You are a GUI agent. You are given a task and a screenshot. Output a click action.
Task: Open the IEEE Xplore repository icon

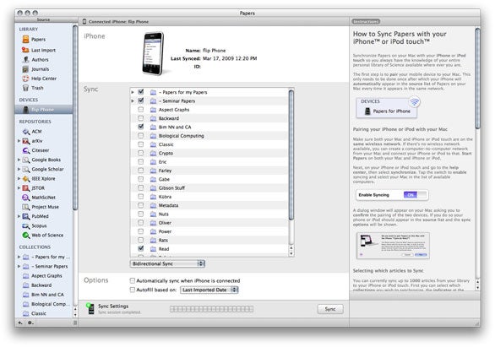pyautogui.click(x=26, y=178)
